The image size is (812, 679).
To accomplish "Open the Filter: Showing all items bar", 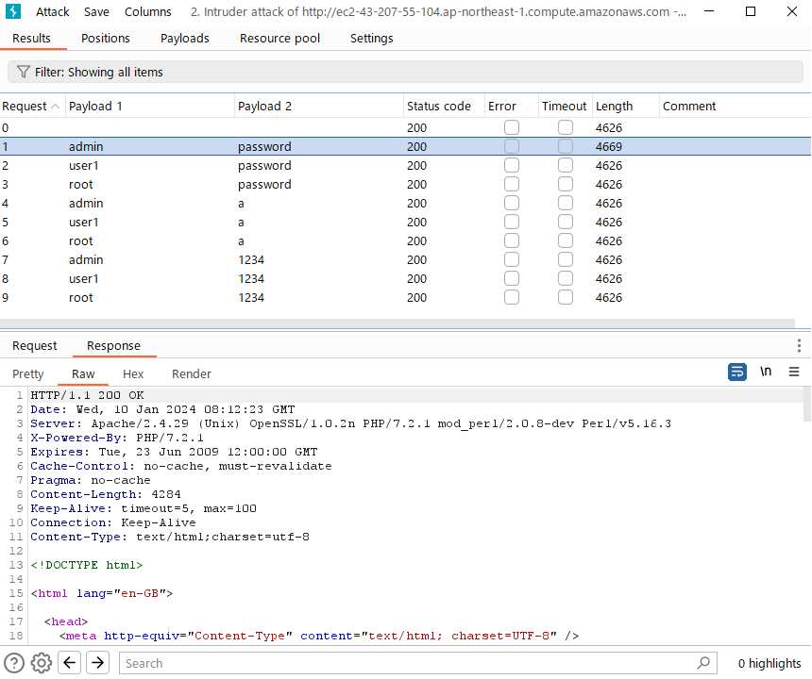I will pos(405,72).
